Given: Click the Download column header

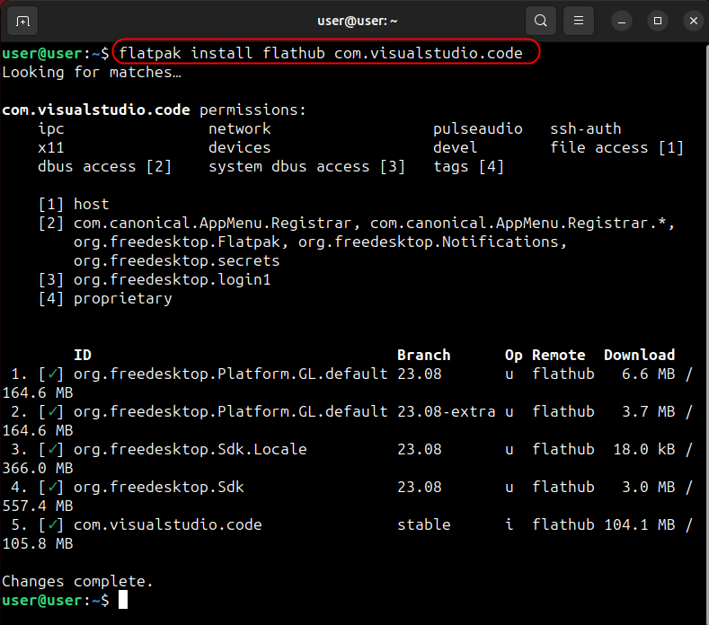Looking at the screenshot, I should pyautogui.click(x=639, y=355).
